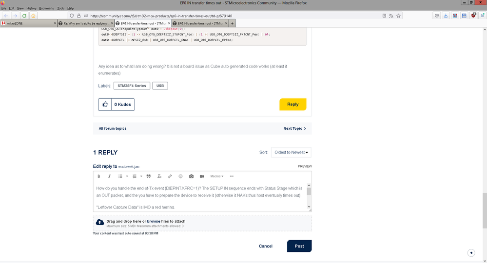Open the uBlock shield extension

click(x=473, y=16)
